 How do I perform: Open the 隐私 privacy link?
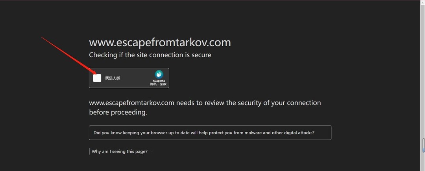coord(153,84)
